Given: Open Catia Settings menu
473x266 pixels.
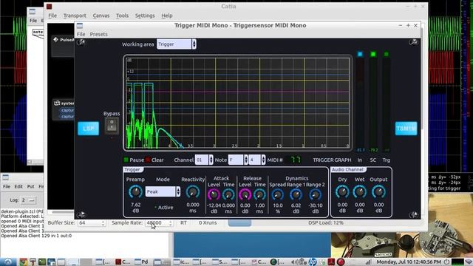Looking at the screenshot, I should (x=145, y=16).
